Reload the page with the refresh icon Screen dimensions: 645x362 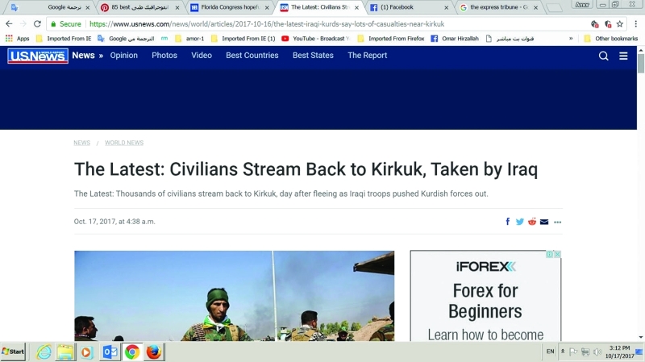click(x=37, y=24)
